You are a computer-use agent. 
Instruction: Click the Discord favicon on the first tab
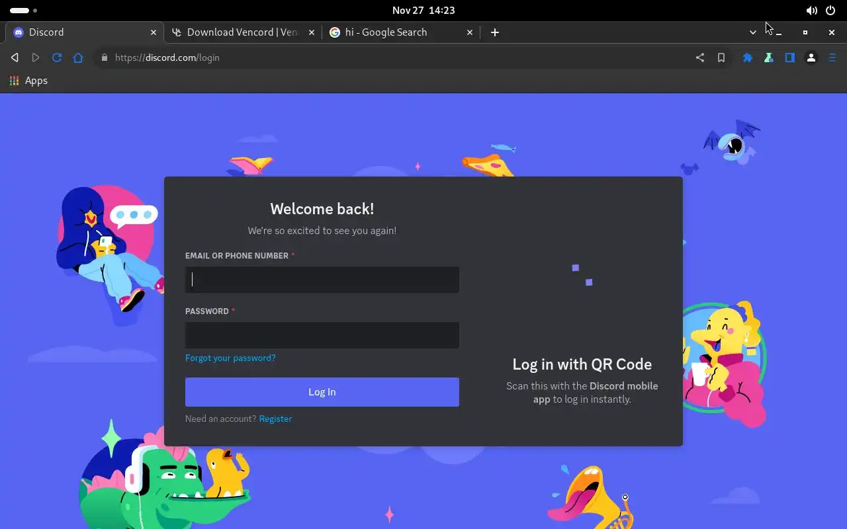click(x=19, y=32)
